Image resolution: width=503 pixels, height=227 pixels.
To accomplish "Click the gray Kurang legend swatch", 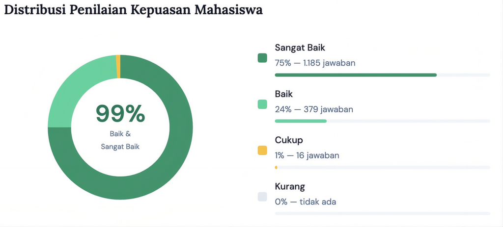I will (262, 197).
